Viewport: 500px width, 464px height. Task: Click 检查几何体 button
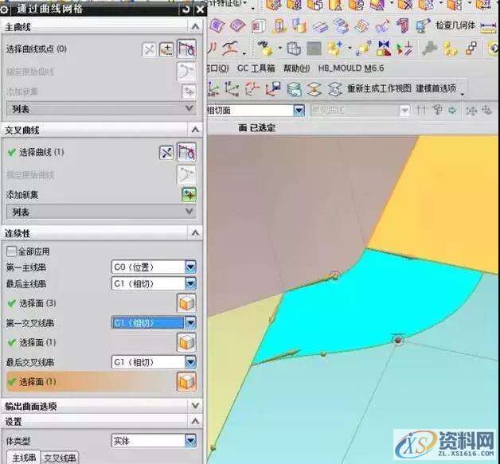pyautogui.click(x=455, y=25)
